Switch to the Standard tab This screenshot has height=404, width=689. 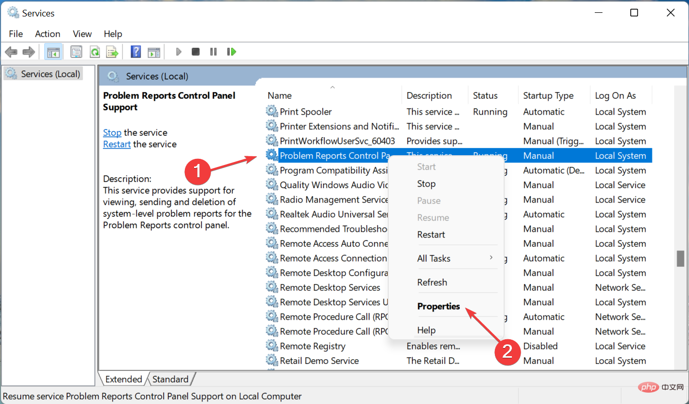point(170,379)
